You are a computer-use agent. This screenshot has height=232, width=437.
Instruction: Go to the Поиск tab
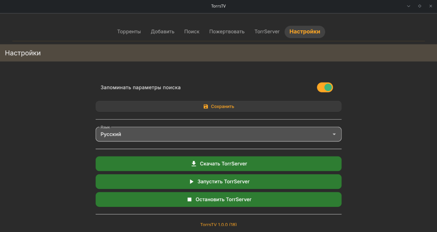(192, 32)
